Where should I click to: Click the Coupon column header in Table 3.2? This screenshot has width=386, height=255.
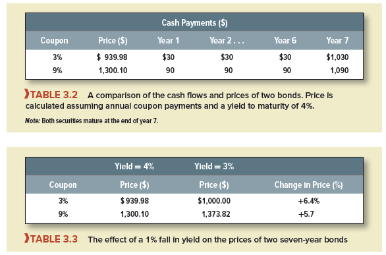[x=54, y=41]
